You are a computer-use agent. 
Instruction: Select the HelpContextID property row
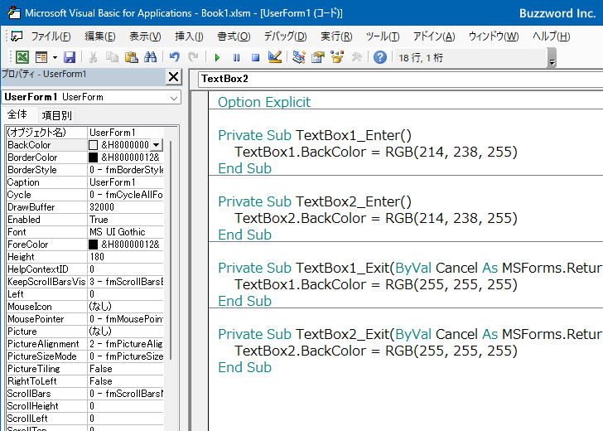(85, 269)
